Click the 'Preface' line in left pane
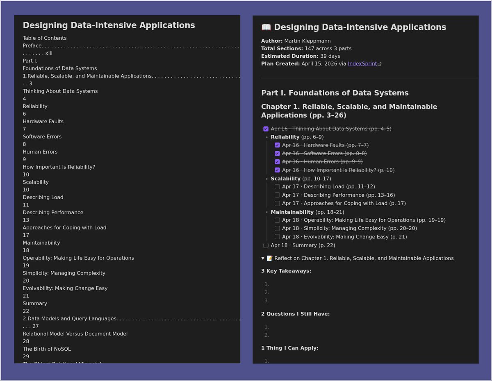The image size is (492, 381). pyautogui.click(x=131, y=50)
